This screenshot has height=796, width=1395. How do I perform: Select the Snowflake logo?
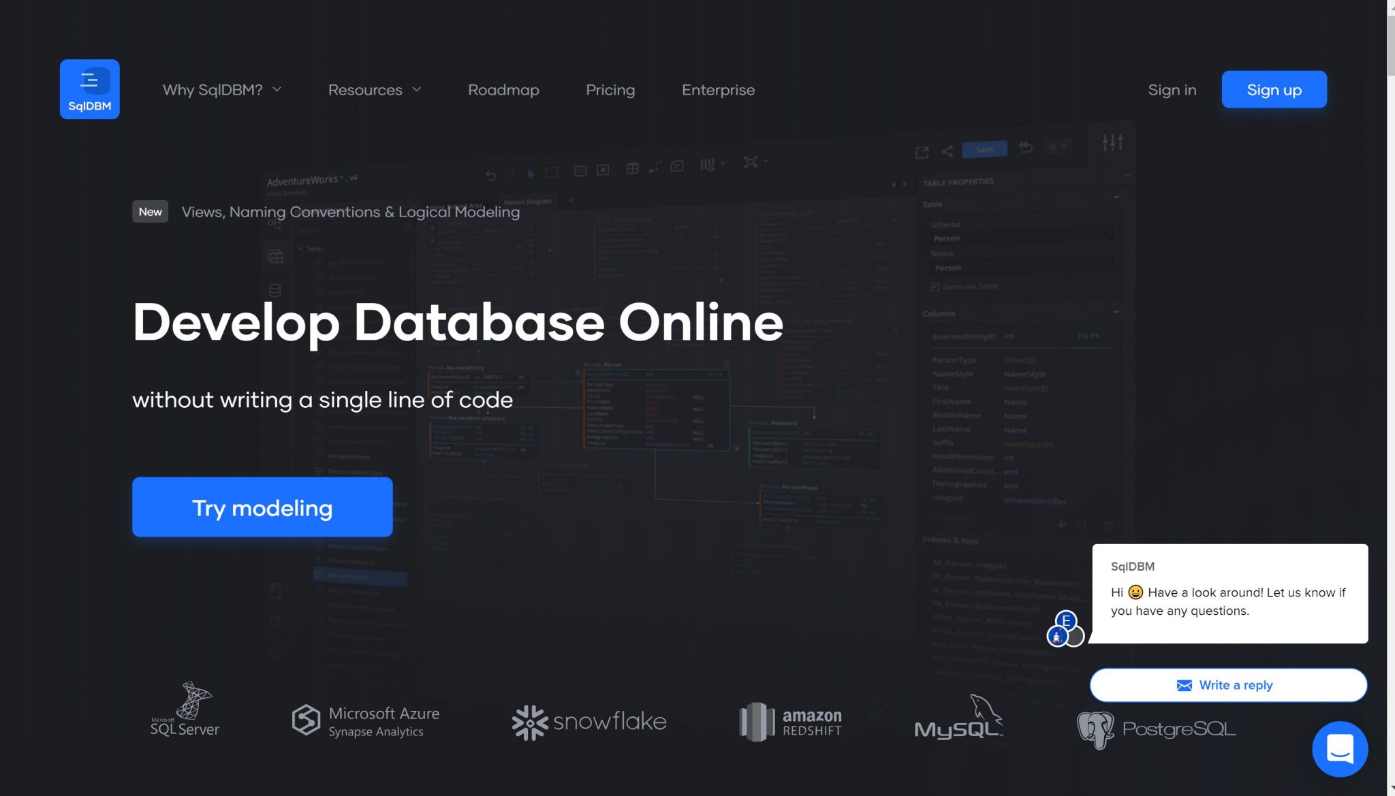coord(589,722)
